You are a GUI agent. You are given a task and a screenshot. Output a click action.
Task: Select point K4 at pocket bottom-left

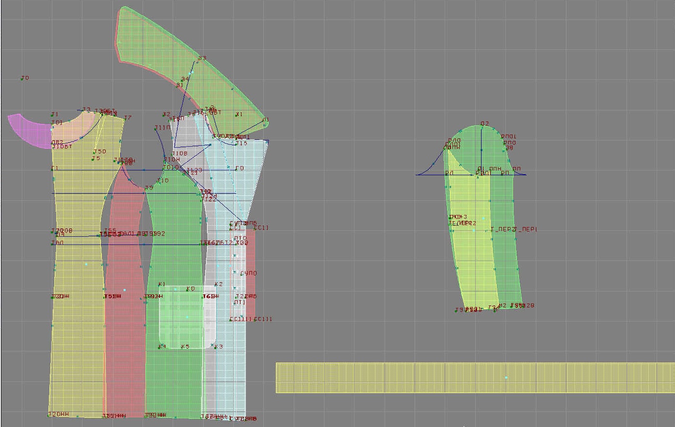[x=160, y=347]
